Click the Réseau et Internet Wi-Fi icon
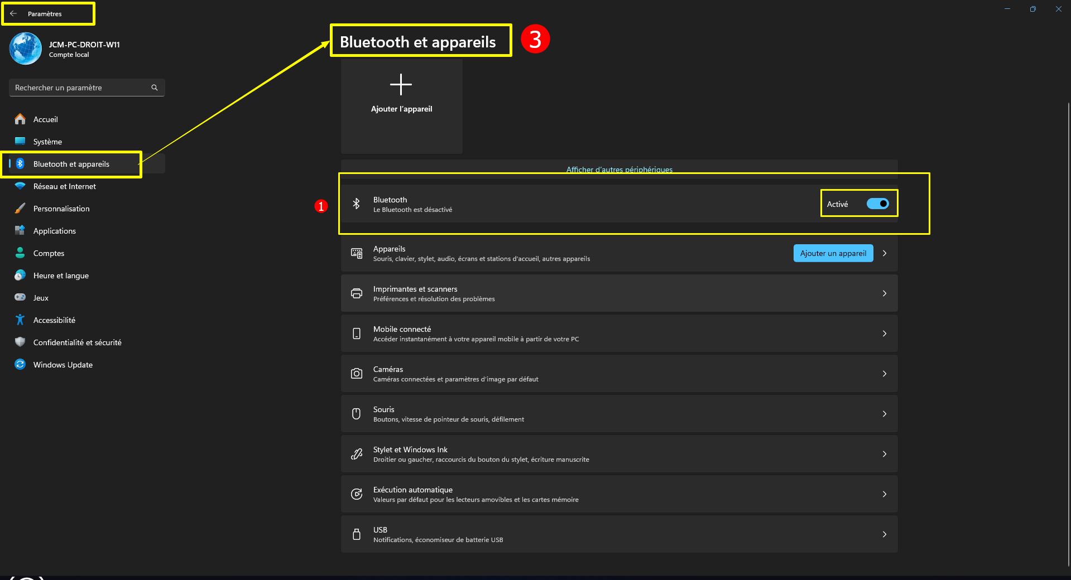 [x=20, y=186]
